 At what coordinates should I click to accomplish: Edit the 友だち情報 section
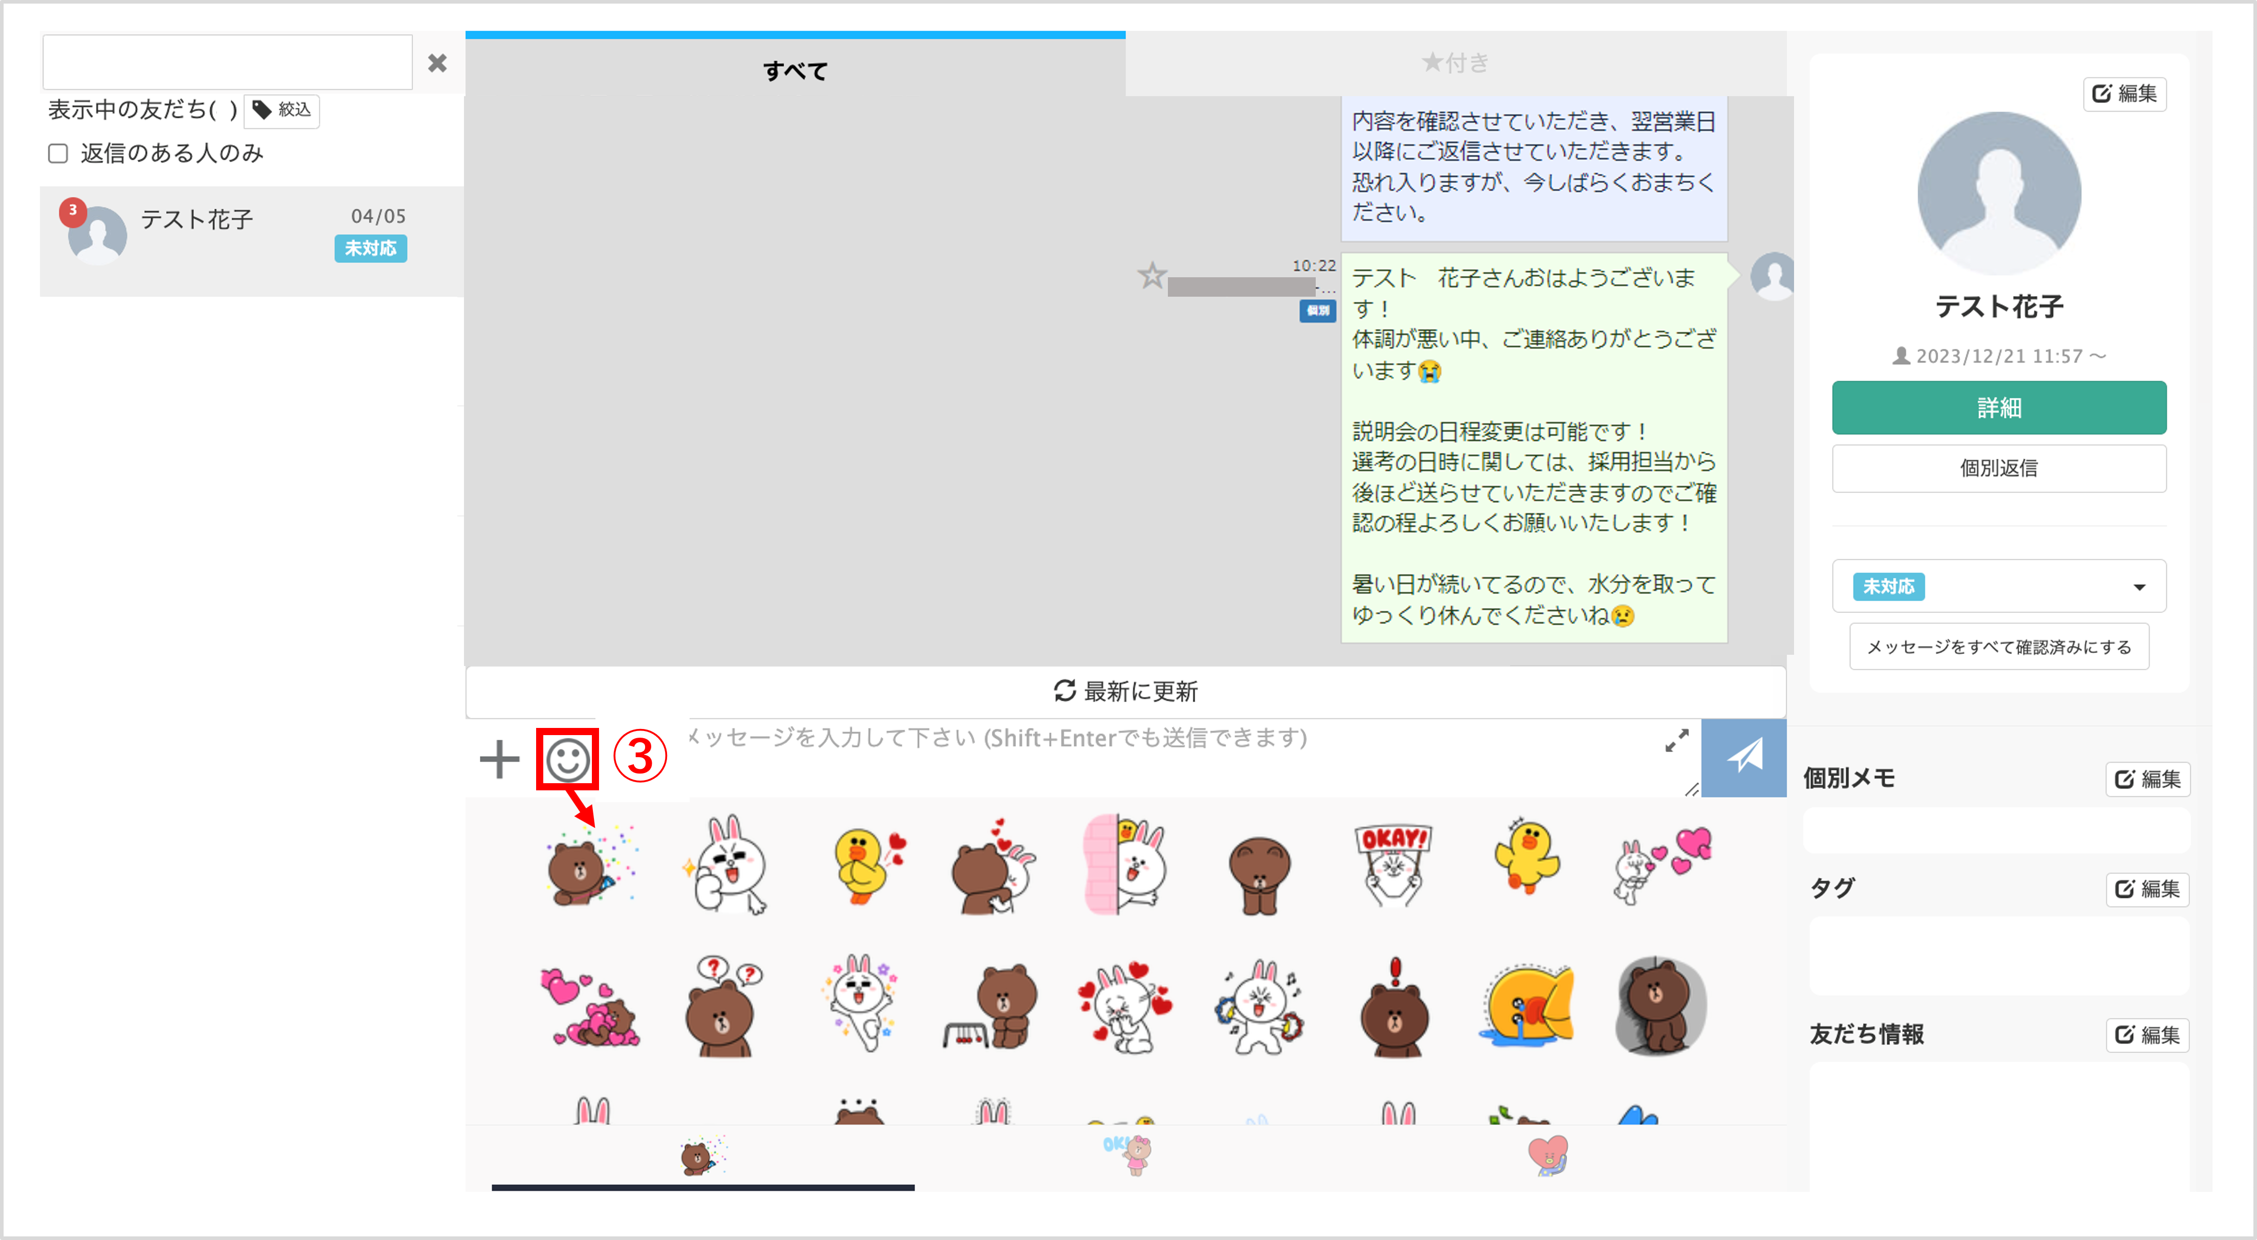[x=2148, y=1035]
